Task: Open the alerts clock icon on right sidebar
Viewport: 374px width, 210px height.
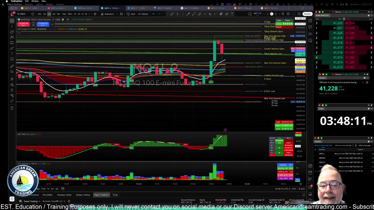Action: point(310,27)
